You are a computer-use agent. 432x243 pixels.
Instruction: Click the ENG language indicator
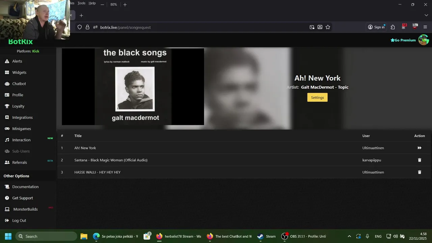click(378, 236)
